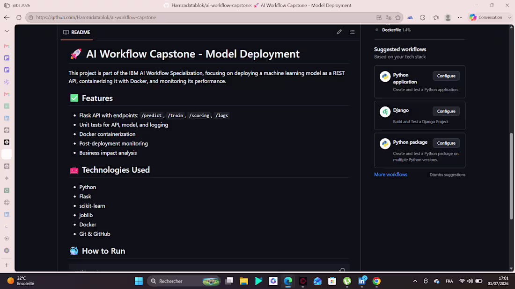Click the blue lotus extension icon

pyautogui.click(x=410, y=17)
